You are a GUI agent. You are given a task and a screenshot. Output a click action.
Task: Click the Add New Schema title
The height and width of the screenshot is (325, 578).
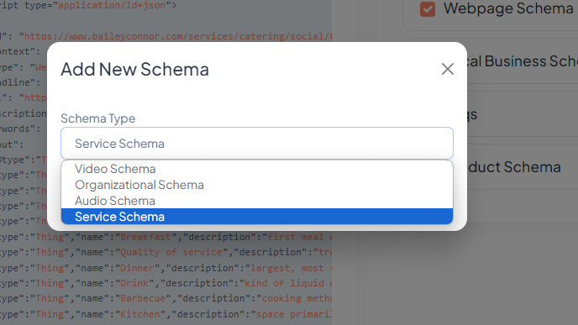pos(135,69)
